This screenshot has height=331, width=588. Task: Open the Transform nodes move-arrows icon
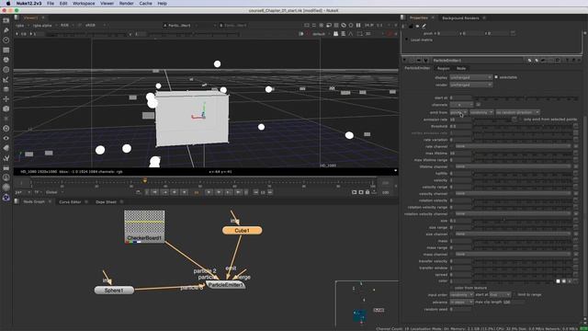[6, 99]
